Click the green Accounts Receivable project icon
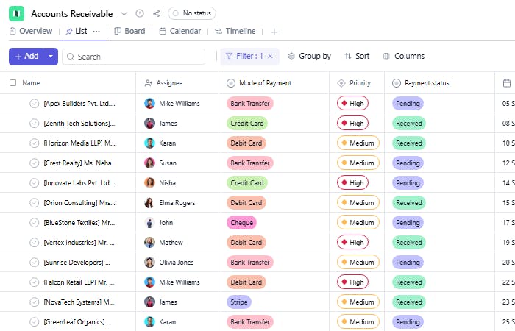The width and height of the screenshot is (515, 331). click(x=16, y=13)
